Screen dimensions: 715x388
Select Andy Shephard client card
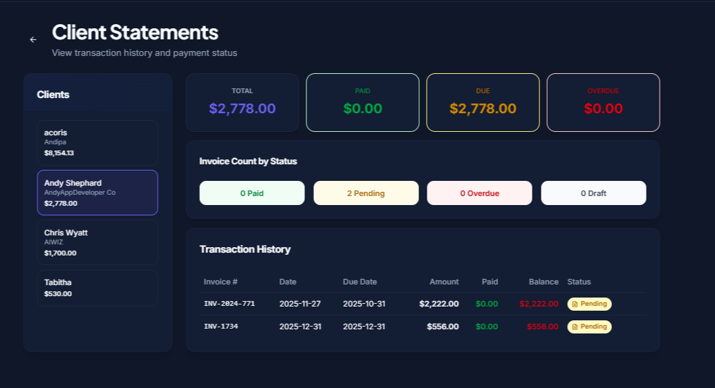pyautogui.click(x=98, y=193)
